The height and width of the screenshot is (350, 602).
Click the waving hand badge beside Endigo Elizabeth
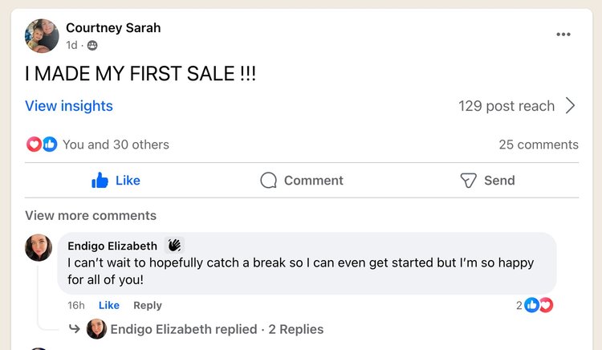click(174, 246)
